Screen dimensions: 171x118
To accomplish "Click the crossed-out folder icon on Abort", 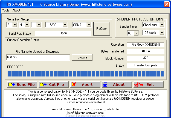I will [x=74, y=84].
